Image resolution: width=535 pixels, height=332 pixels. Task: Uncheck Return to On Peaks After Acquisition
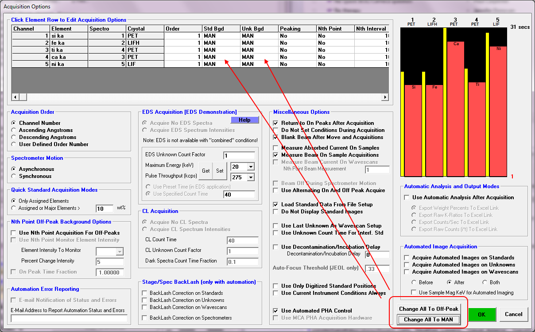pos(276,123)
